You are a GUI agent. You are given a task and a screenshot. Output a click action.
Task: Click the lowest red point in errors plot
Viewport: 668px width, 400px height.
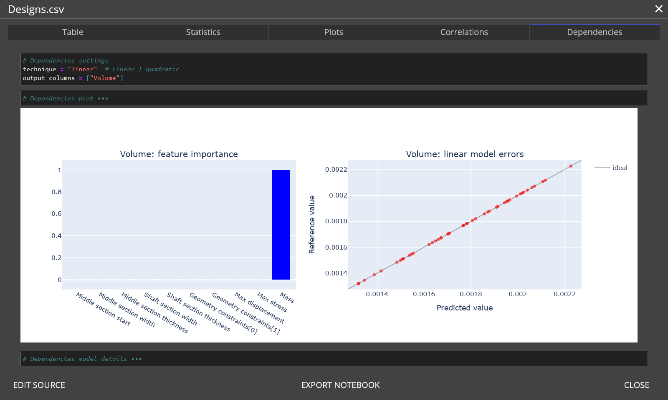coord(359,283)
